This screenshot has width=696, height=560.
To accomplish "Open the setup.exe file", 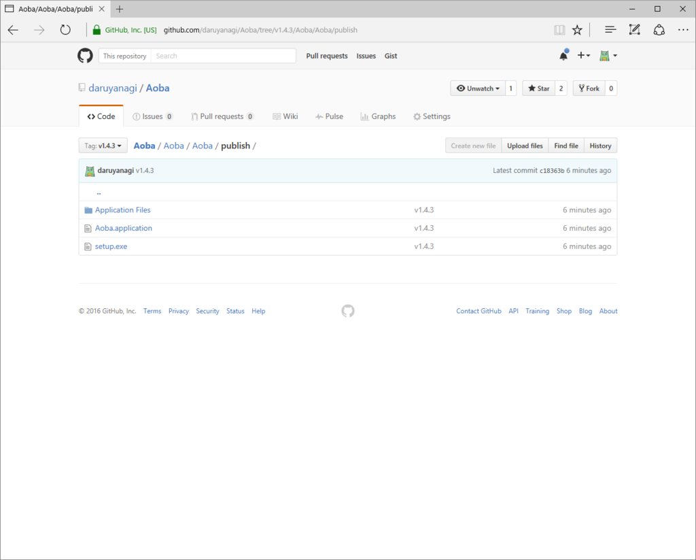I will (111, 247).
